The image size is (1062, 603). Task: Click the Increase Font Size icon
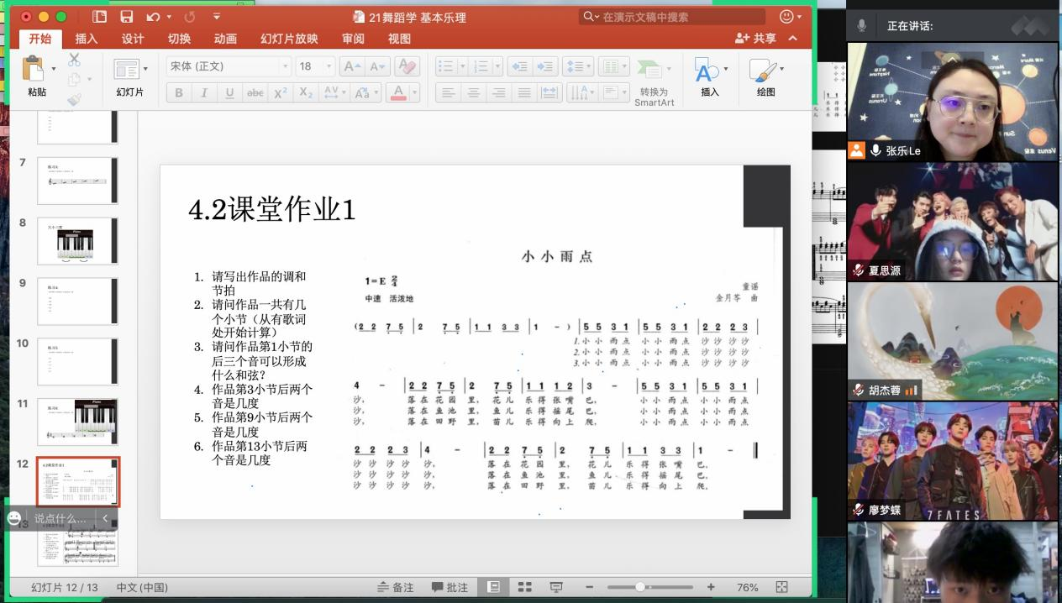(352, 66)
